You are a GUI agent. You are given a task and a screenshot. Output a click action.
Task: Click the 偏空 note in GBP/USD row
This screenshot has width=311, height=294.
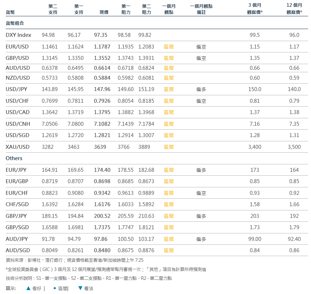pos(201,58)
